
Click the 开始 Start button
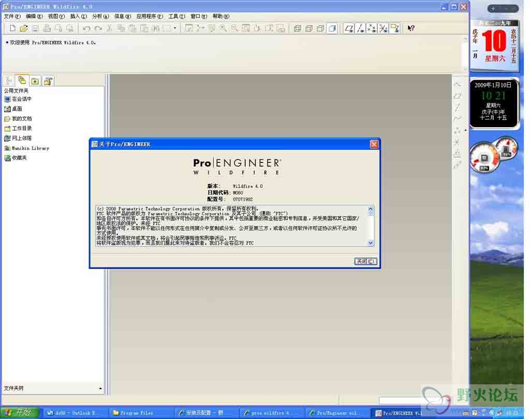(20, 413)
